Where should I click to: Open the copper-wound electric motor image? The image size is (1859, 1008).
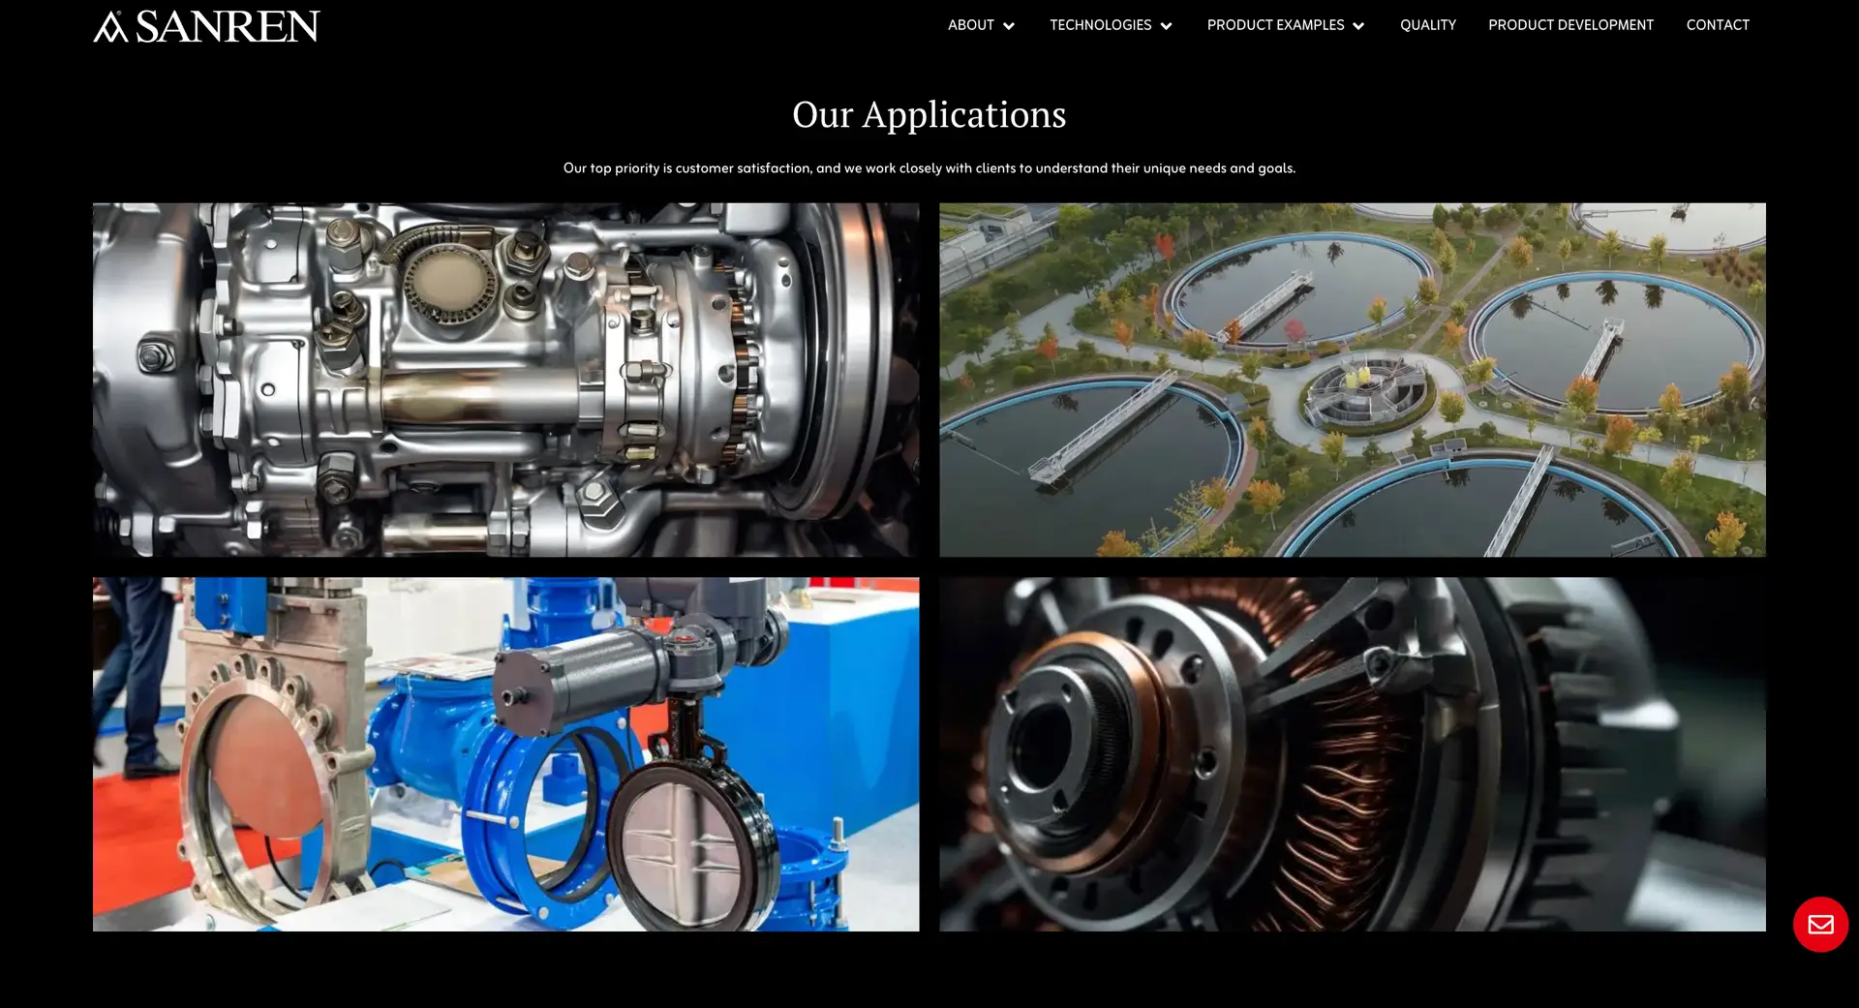click(x=1352, y=754)
